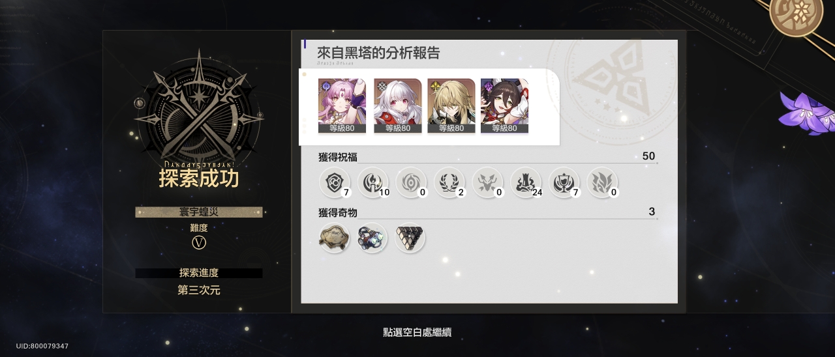Select the triangular cube curio icon
The width and height of the screenshot is (835, 357).
(x=410, y=238)
